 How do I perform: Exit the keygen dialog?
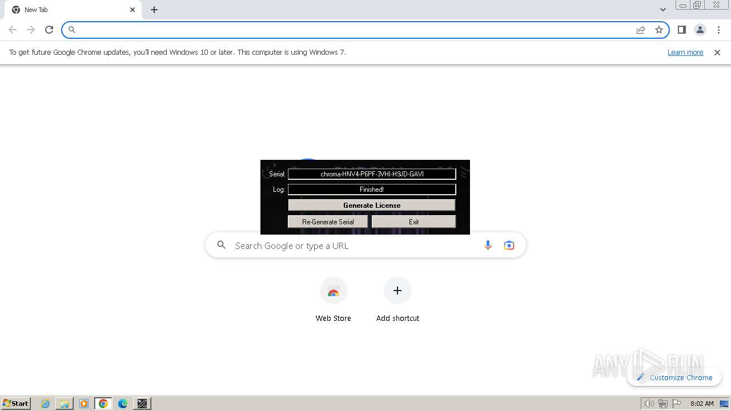[x=413, y=221]
